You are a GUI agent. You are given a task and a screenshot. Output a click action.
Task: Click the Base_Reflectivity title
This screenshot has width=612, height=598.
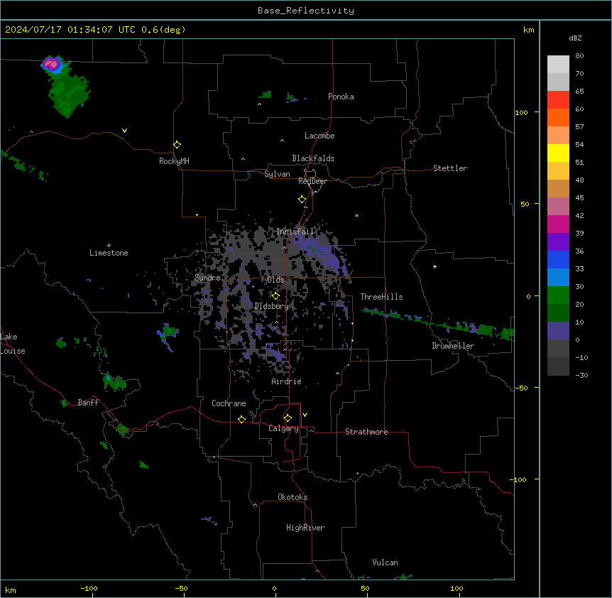pos(306,11)
